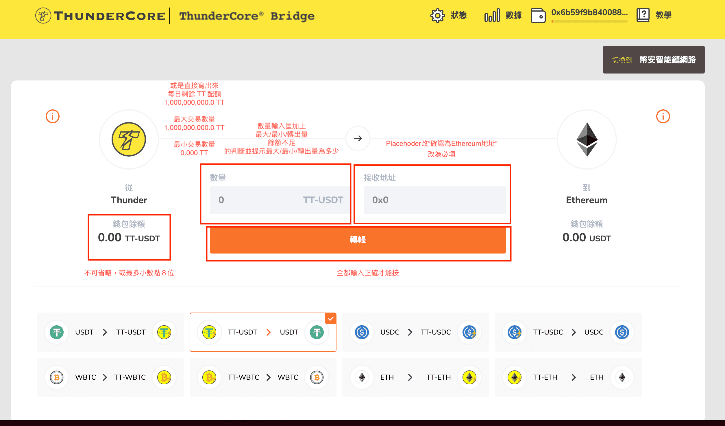Click the 接收地址 receiving address field
The width and height of the screenshot is (725, 426).
click(435, 200)
